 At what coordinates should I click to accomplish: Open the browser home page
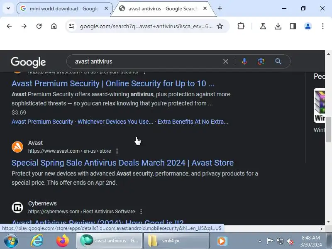coord(54,26)
